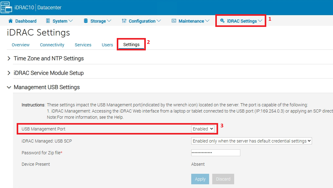Image resolution: width=333 pixels, height=188 pixels.
Task: Click the 'Instructions' label text
Action: (x=33, y=105)
